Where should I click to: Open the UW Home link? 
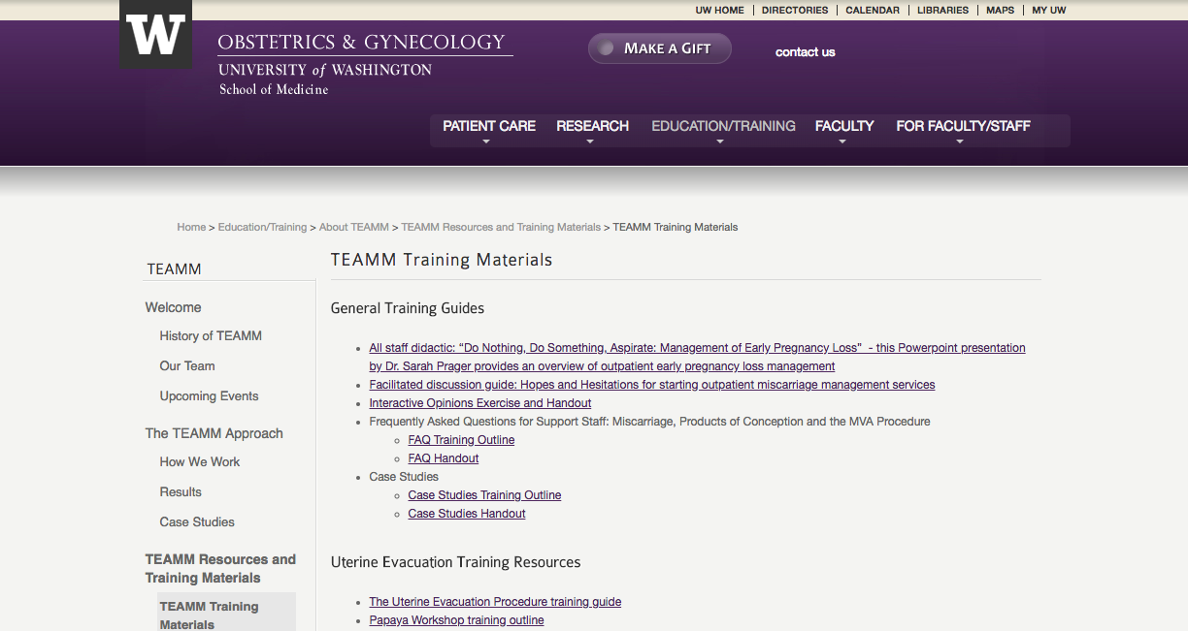(719, 10)
